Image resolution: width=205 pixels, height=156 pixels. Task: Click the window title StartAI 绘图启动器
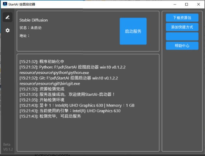point(22,4)
